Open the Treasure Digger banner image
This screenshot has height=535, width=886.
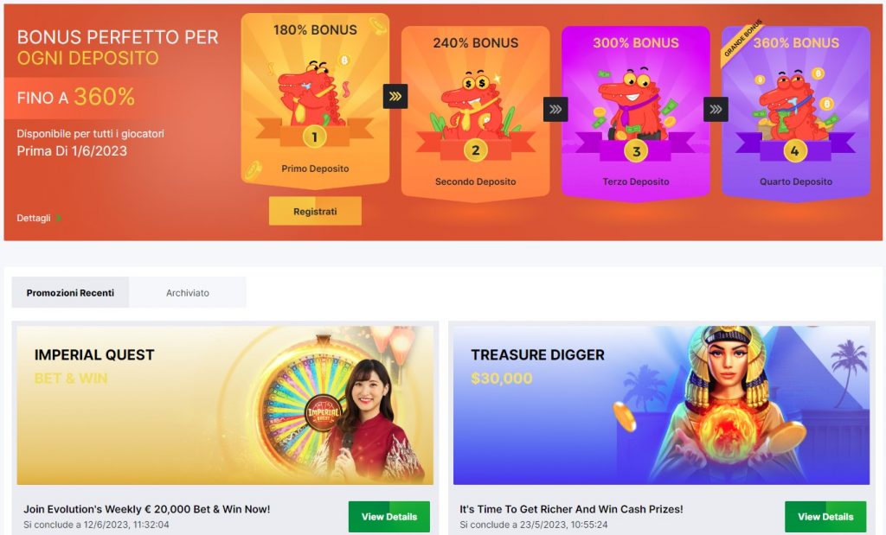(x=661, y=405)
